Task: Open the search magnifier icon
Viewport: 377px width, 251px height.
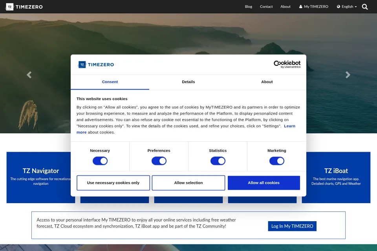Action: click(x=365, y=7)
